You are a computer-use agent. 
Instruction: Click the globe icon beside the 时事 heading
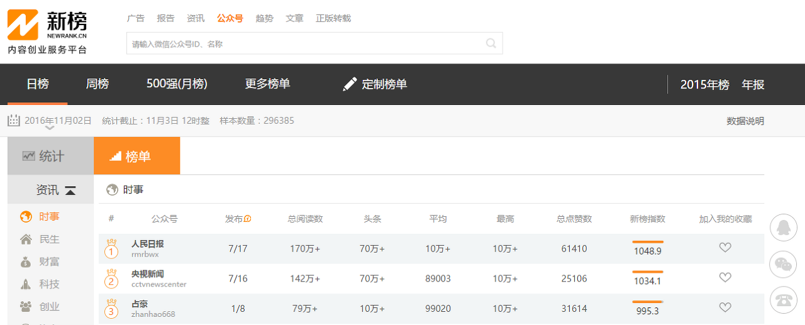(112, 189)
